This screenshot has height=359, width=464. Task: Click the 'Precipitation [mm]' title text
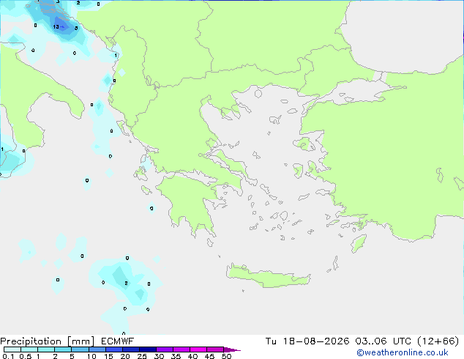(x=47, y=341)
